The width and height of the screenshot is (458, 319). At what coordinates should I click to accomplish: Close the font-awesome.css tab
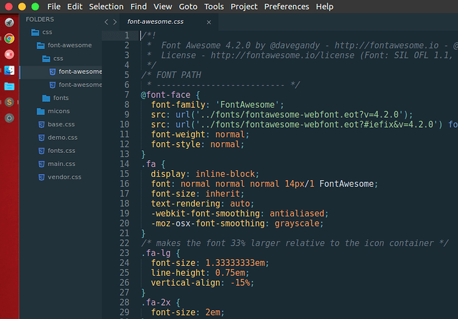pyautogui.click(x=209, y=22)
